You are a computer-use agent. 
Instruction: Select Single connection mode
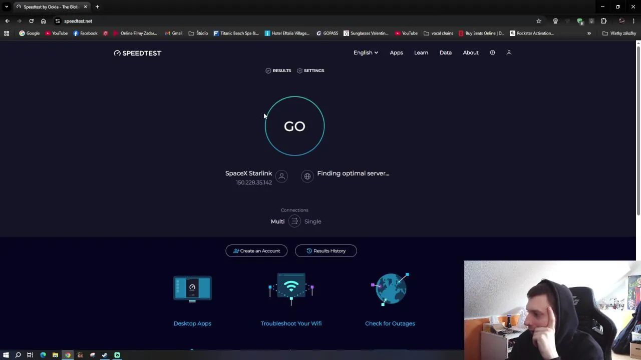click(313, 221)
